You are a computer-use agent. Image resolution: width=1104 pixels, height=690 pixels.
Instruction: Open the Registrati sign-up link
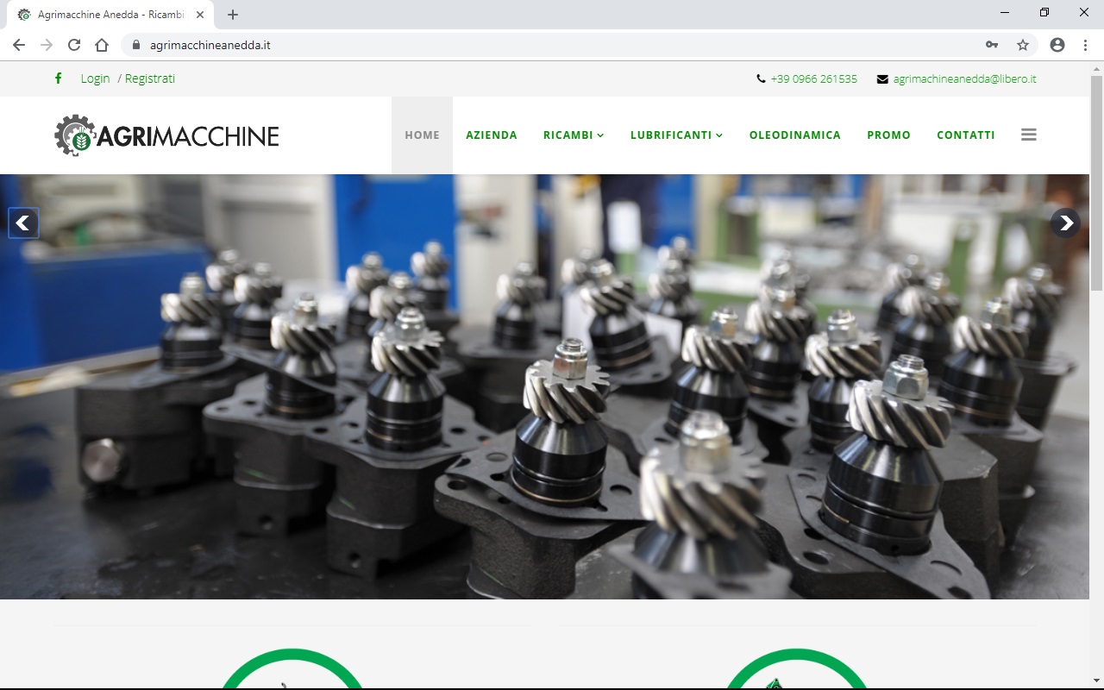tap(150, 78)
